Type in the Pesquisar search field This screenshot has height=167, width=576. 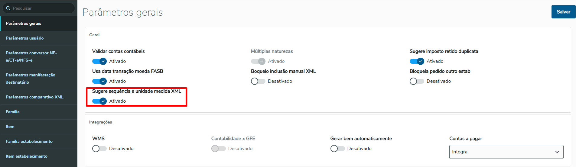tap(42, 8)
